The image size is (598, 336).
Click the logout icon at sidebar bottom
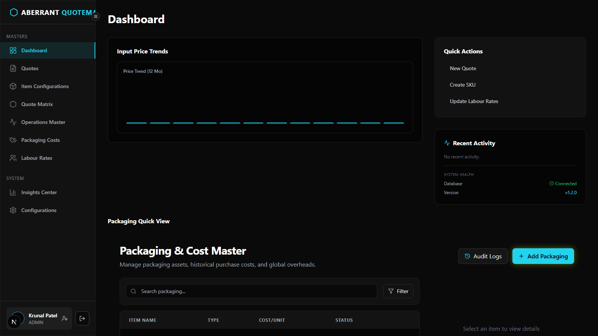[82, 318]
